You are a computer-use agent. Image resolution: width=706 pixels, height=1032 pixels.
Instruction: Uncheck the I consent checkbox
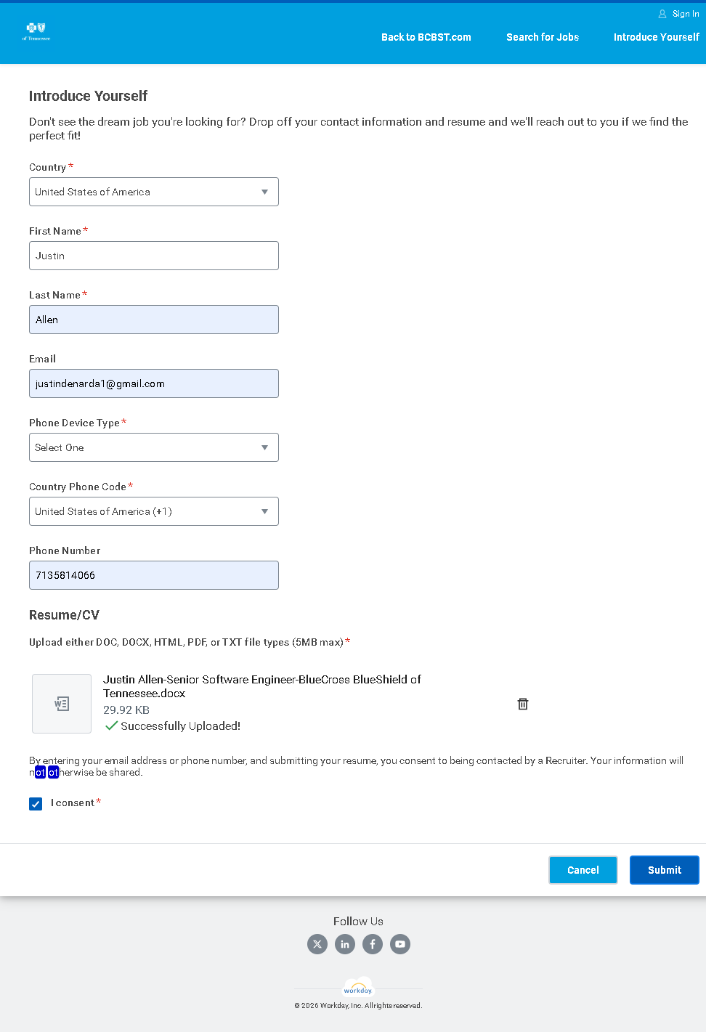tap(36, 804)
